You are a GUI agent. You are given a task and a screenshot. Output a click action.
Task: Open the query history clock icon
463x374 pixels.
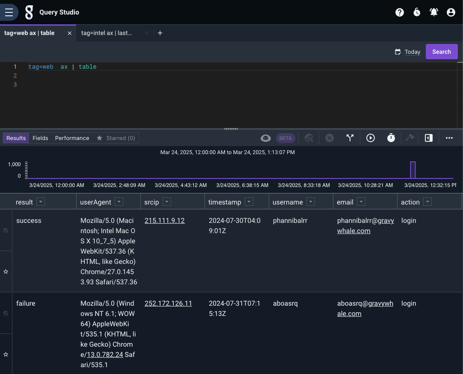click(417, 12)
